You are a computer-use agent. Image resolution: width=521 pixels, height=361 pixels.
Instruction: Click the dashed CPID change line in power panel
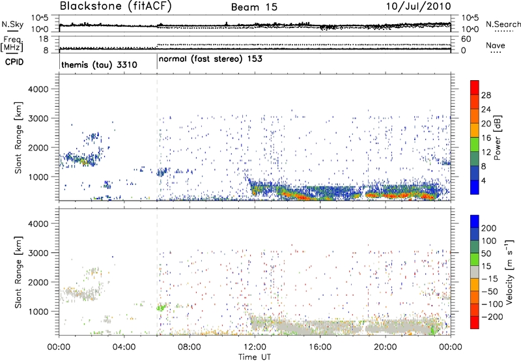(x=157, y=137)
